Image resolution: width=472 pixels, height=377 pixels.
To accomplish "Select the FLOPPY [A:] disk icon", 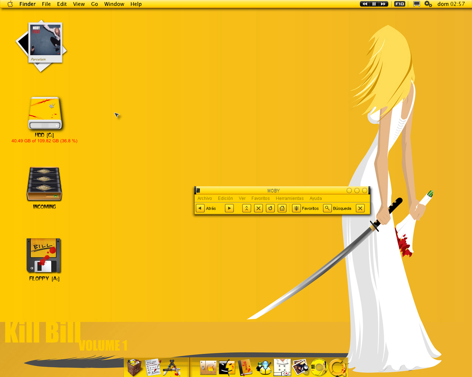I will tap(44, 256).
